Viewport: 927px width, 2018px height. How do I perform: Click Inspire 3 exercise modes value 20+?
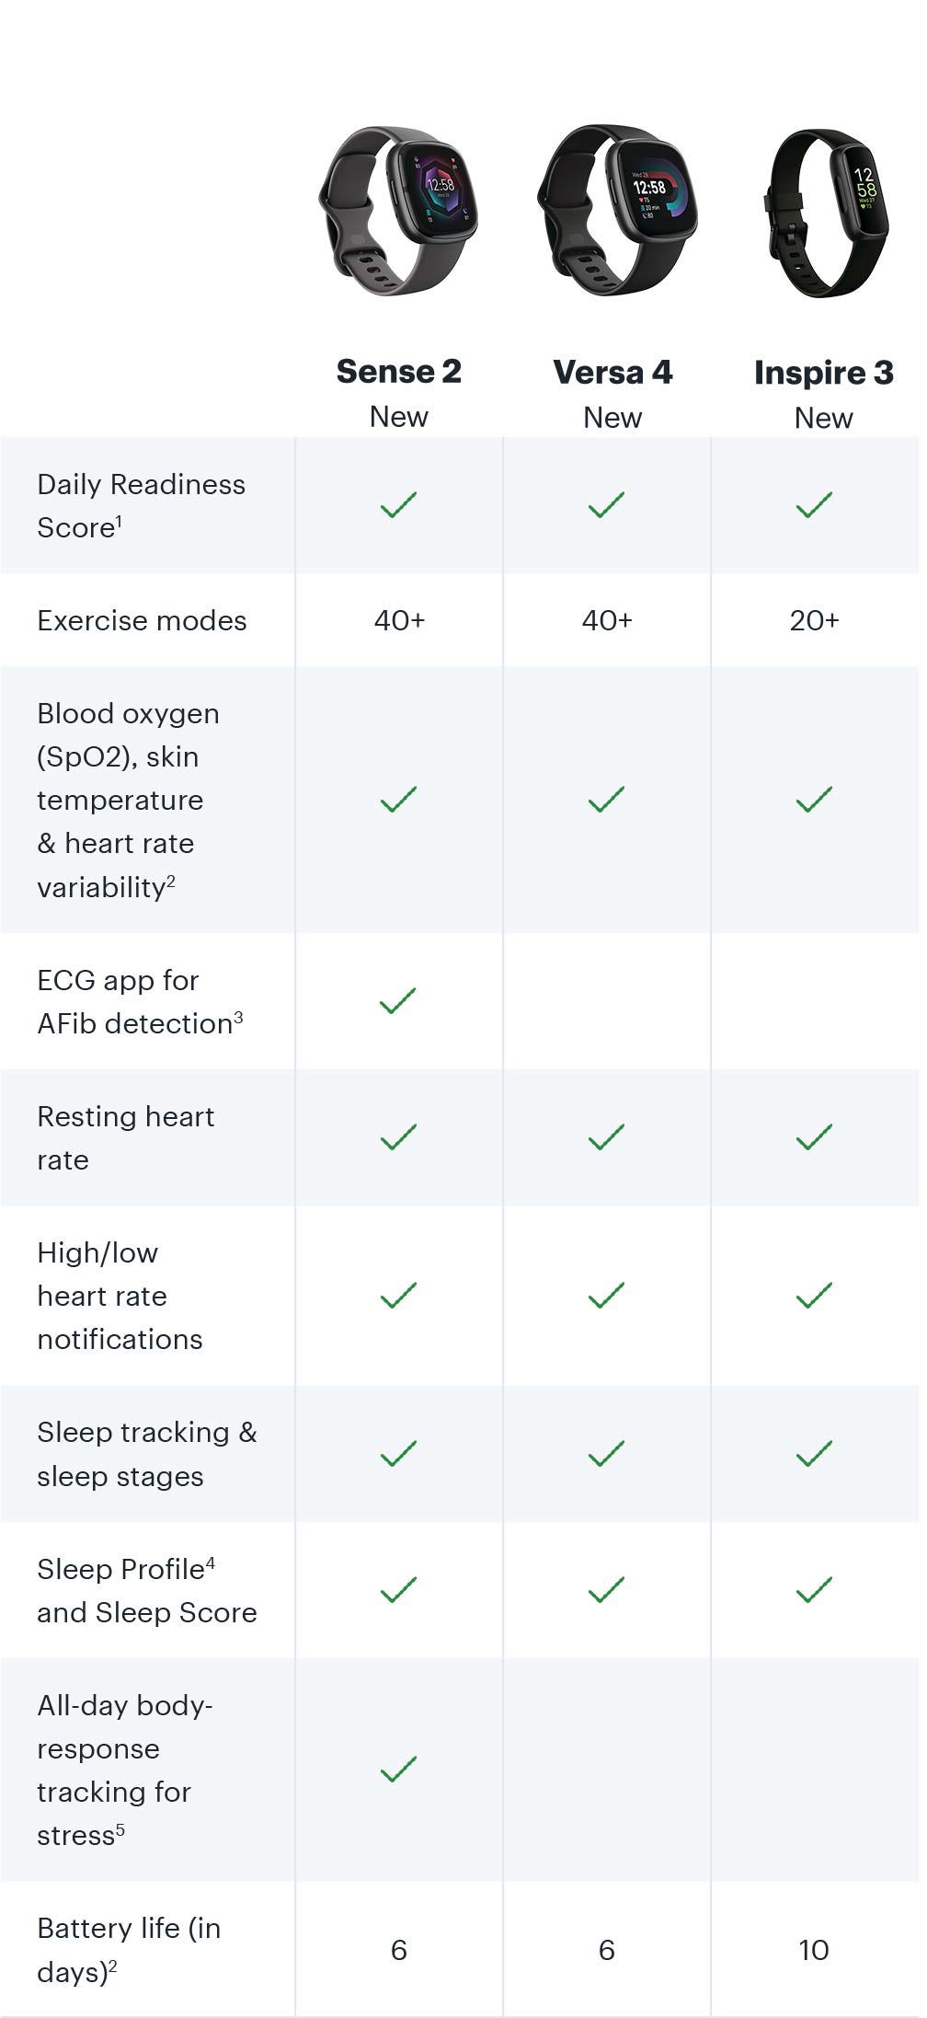pyautogui.click(x=814, y=621)
